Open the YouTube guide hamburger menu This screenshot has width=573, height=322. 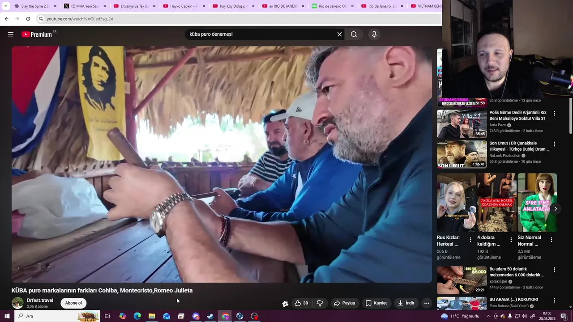[x=11, y=34]
